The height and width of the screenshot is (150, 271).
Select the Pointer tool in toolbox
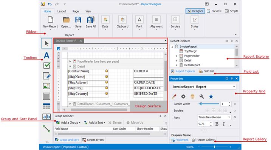coord(46,43)
